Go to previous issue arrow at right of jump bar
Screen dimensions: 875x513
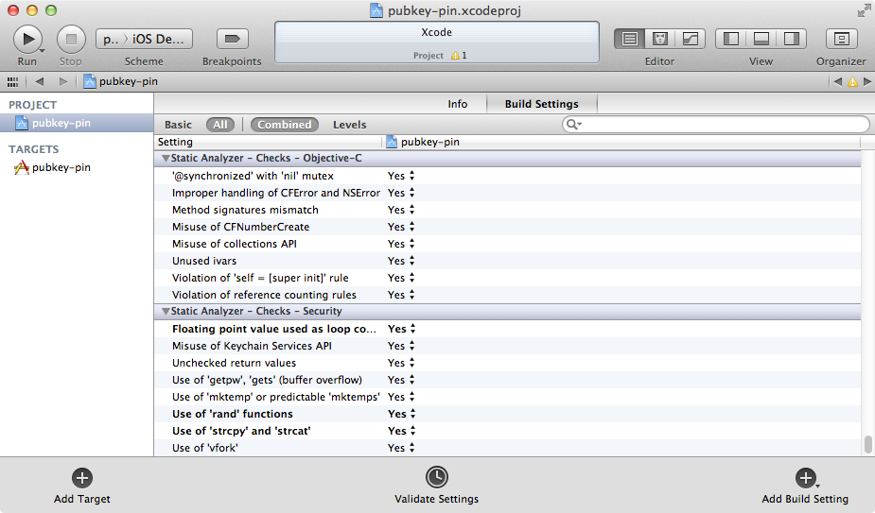pos(837,82)
